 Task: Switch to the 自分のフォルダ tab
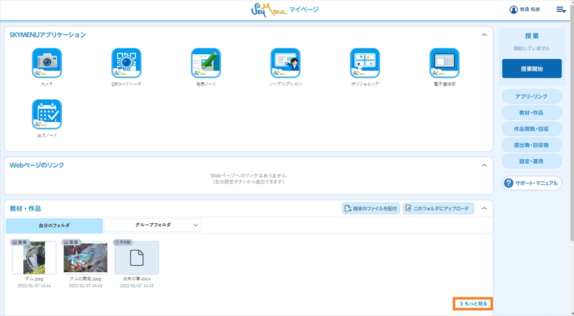pos(54,225)
